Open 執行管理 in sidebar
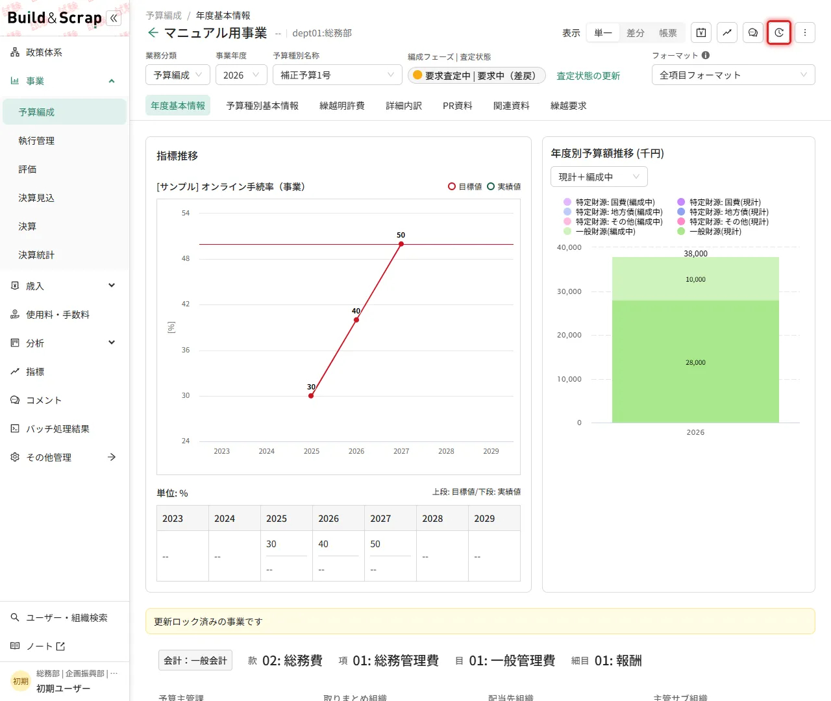This screenshot has height=701, width=831. coord(64,140)
